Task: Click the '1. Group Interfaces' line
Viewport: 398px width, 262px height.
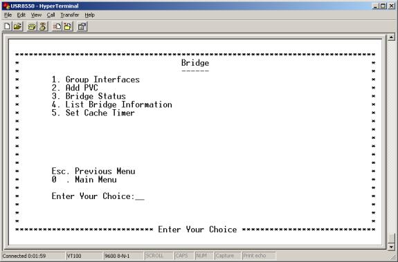Action: pos(96,79)
